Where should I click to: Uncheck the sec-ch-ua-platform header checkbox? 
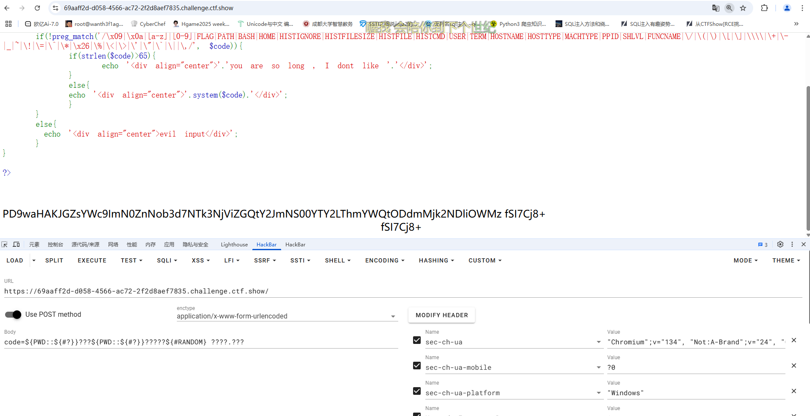(x=417, y=391)
